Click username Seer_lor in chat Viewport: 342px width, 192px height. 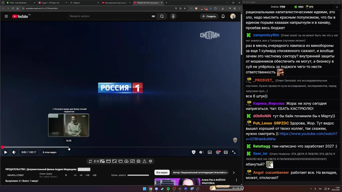click(x=260, y=154)
